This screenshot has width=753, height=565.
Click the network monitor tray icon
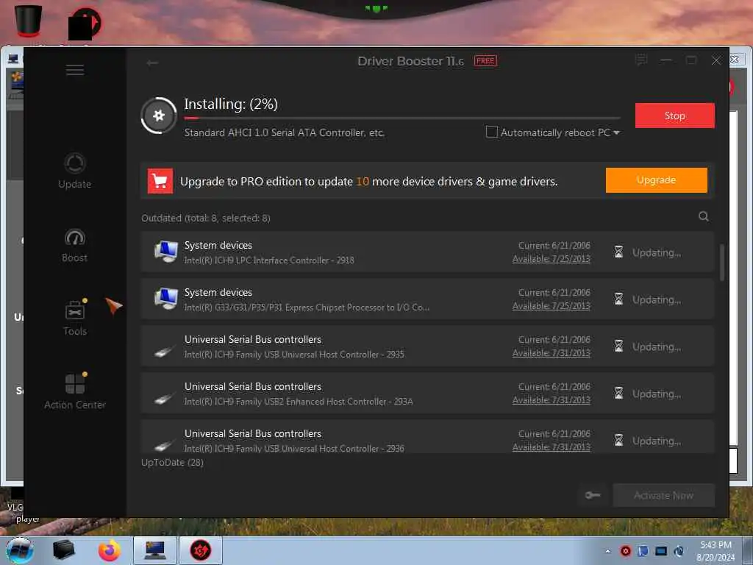click(661, 551)
